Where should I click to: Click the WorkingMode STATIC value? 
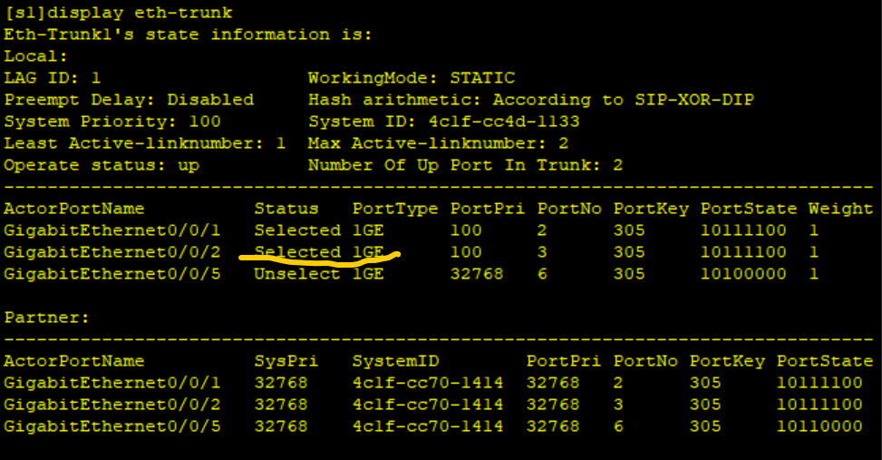point(482,78)
